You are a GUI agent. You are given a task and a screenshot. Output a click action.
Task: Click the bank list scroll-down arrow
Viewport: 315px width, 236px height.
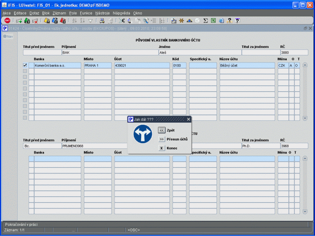click(305, 118)
